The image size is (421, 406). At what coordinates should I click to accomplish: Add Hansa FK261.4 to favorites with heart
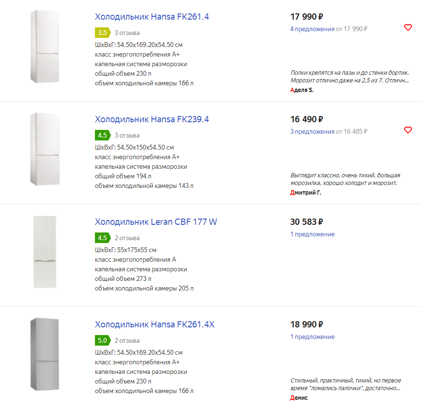[408, 27]
